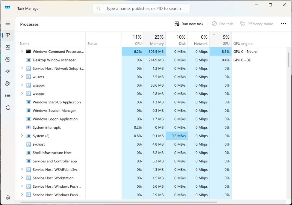Image resolution: width=292 pixels, height=205 pixels.
Task: Click the Windows Session Manager icon
Action: [28, 111]
